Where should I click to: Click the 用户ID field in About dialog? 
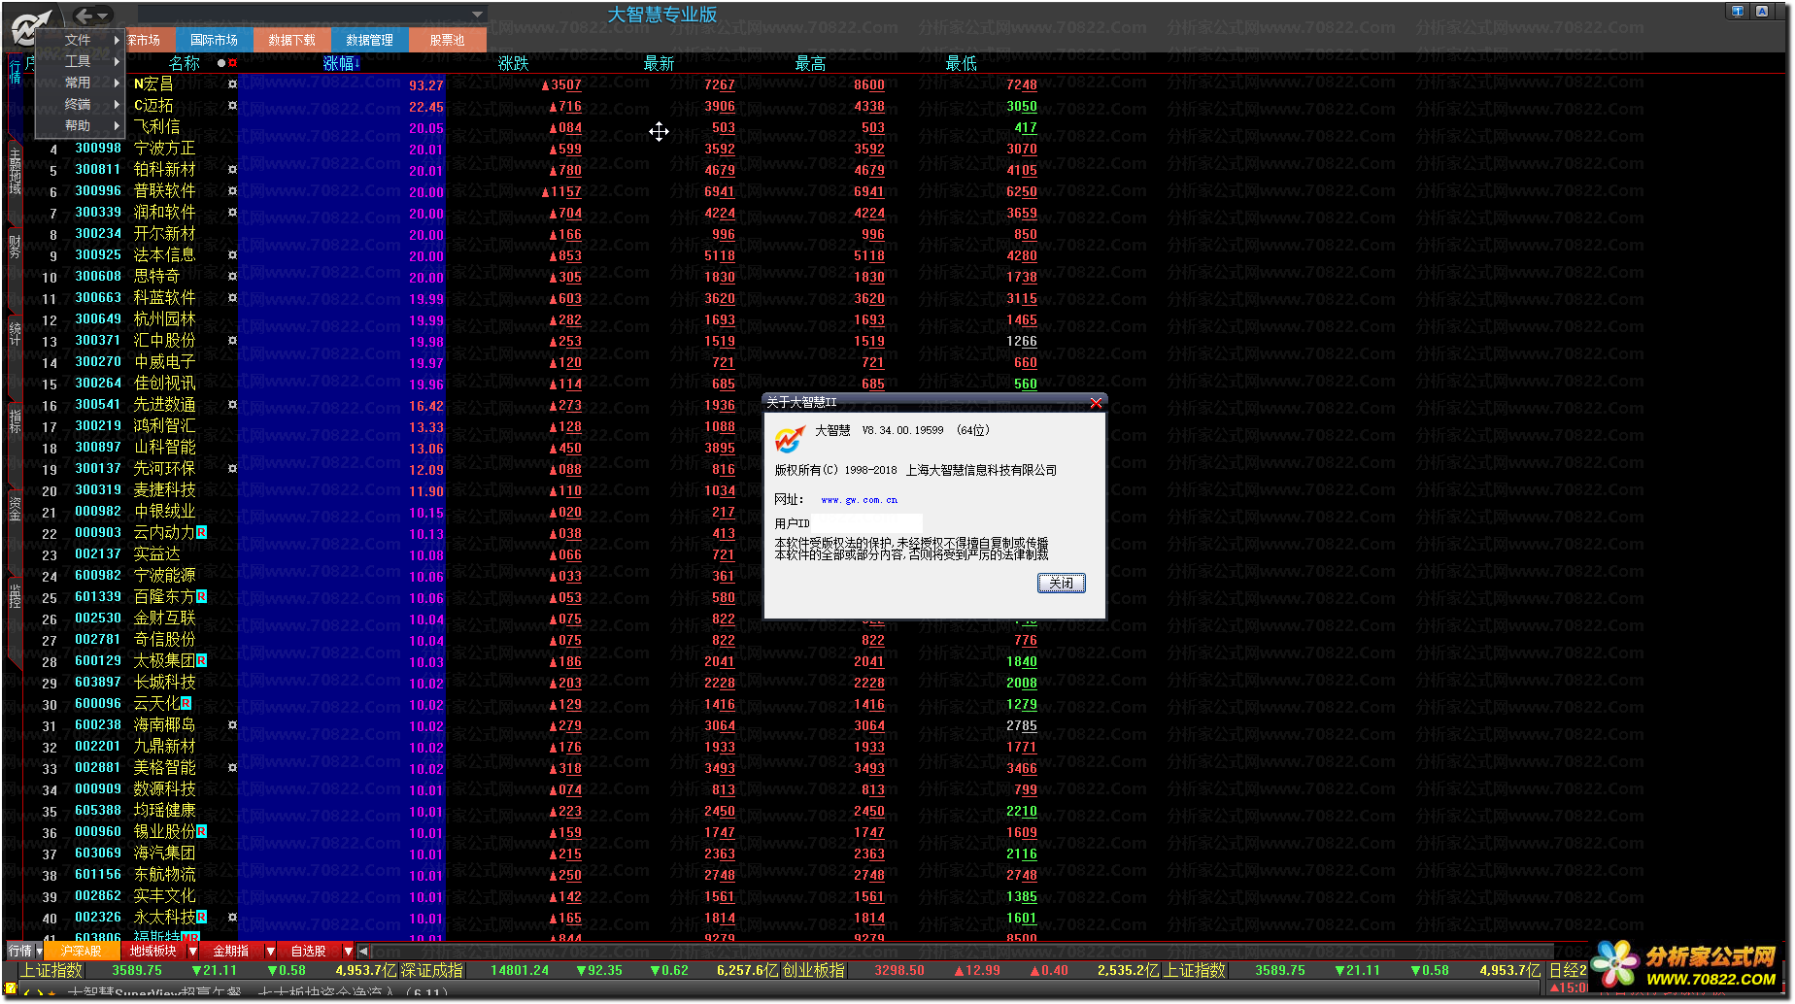pyautogui.click(x=866, y=523)
